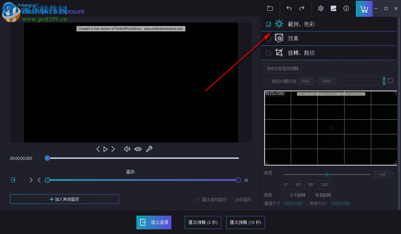This screenshot has height=234, width=401.
Task: Click the wrench tool icon below the preview
Action: (x=149, y=149)
